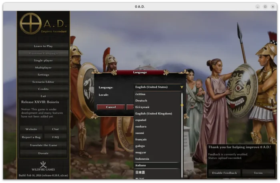Click the Report a Bug button
The image size is (280, 183).
tap(31, 137)
